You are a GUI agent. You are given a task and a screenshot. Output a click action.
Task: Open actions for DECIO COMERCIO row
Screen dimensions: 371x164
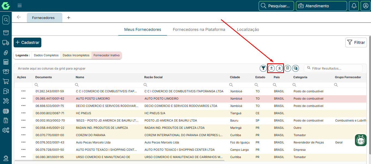pos(23,106)
